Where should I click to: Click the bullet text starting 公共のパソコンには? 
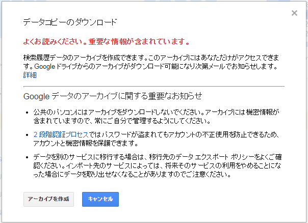pyautogui.click(x=157, y=116)
